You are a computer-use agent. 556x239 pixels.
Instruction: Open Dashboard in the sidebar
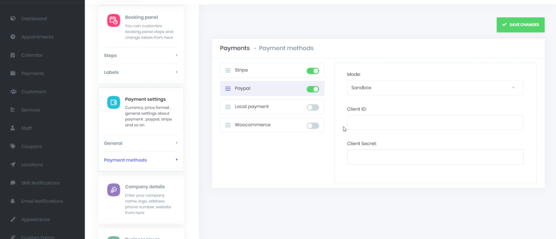click(33, 18)
